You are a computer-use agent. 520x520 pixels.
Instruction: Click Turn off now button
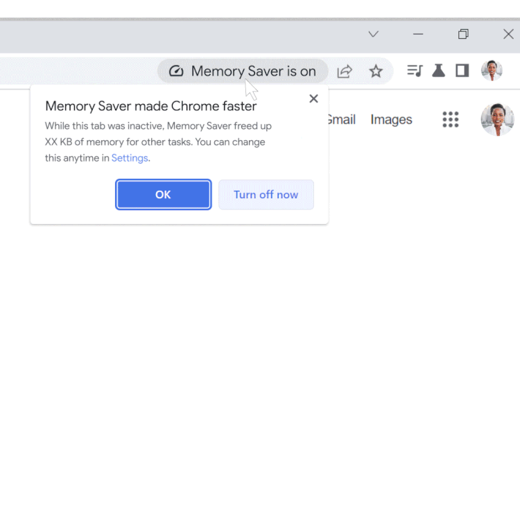click(x=266, y=195)
